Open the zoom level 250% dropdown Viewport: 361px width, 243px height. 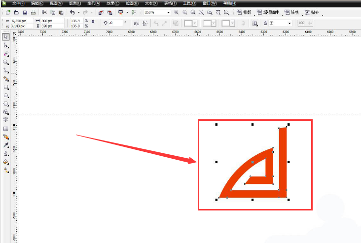tap(169, 12)
